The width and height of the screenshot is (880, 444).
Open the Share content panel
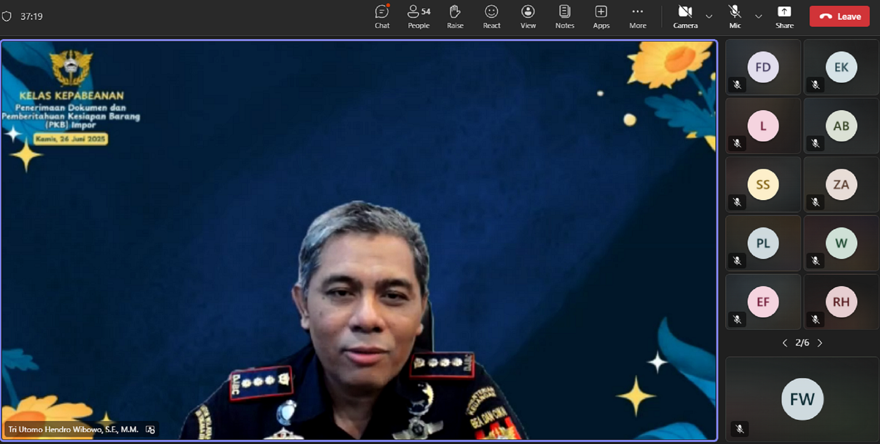pos(784,16)
